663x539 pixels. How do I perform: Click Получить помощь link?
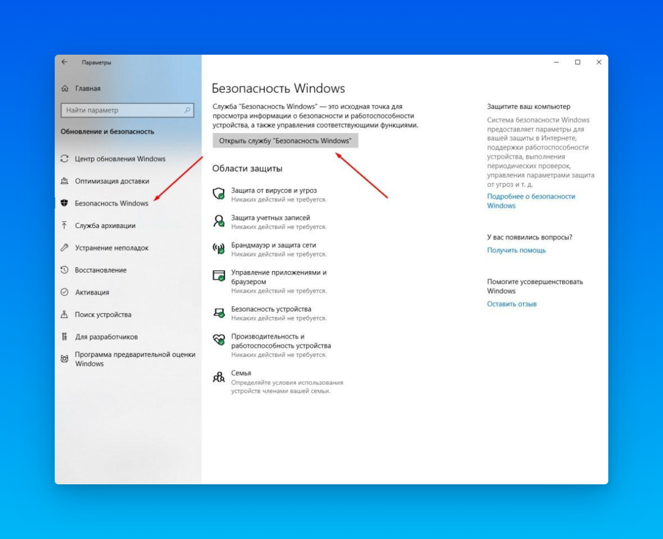pos(516,250)
